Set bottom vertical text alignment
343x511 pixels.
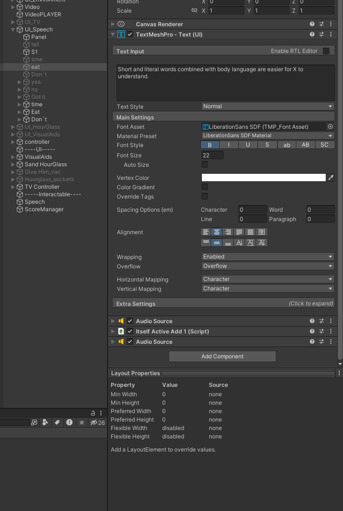point(228,243)
